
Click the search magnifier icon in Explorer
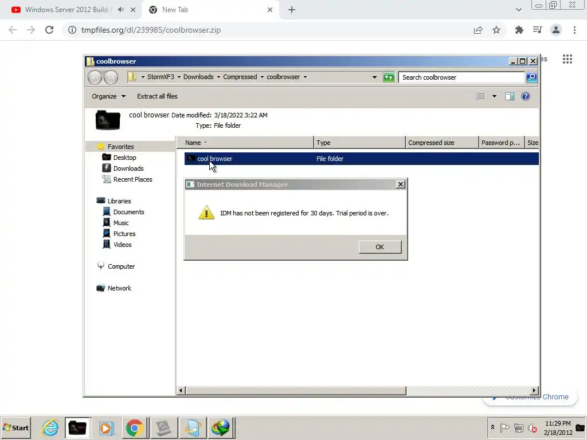tap(531, 77)
